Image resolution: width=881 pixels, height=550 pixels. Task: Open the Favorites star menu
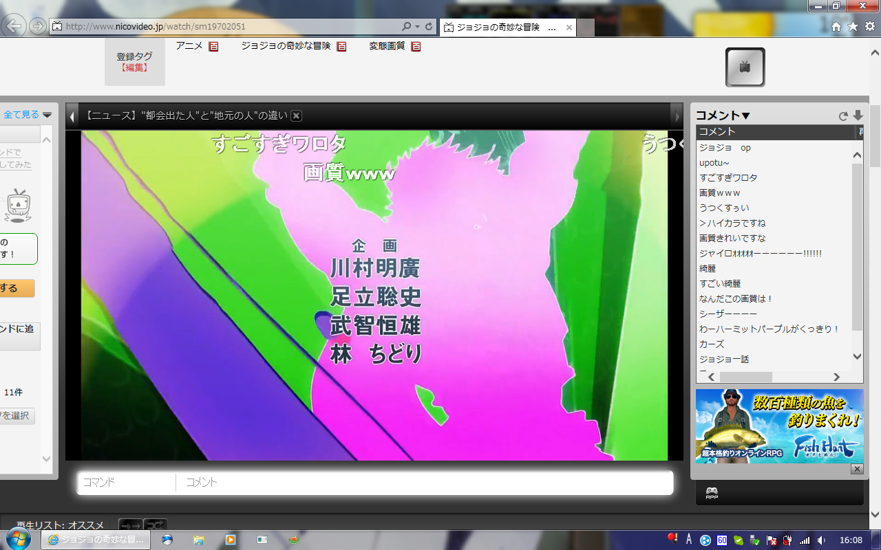pyautogui.click(x=853, y=27)
